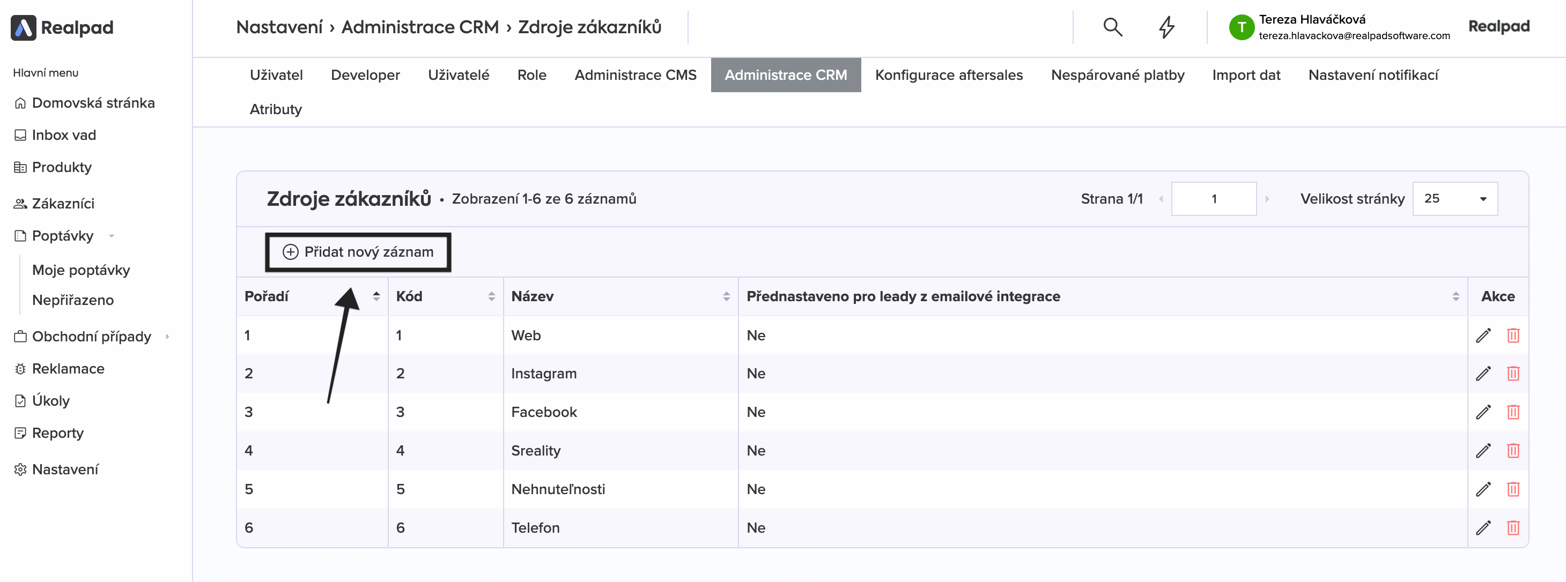Go to next page arrow
The height and width of the screenshot is (582, 1566).
click(1267, 199)
